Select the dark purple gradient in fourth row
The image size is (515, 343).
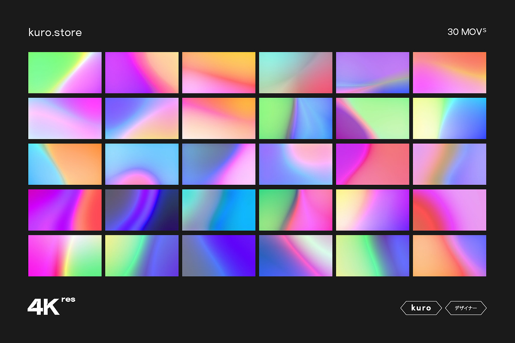pos(142,210)
